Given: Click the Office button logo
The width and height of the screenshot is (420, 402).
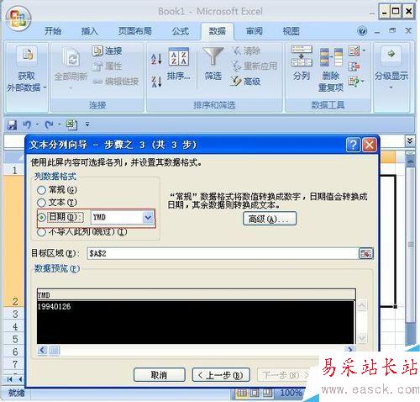Looking at the screenshot, I should tap(18, 19).
